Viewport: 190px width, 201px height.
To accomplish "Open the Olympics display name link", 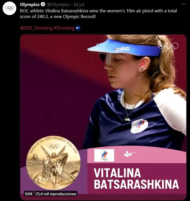I will [30, 5].
